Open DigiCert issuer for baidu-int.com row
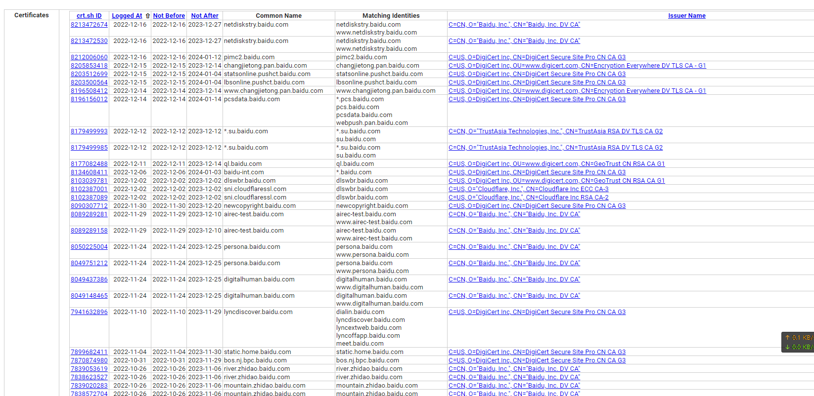The image size is (814, 396). tap(537, 172)
